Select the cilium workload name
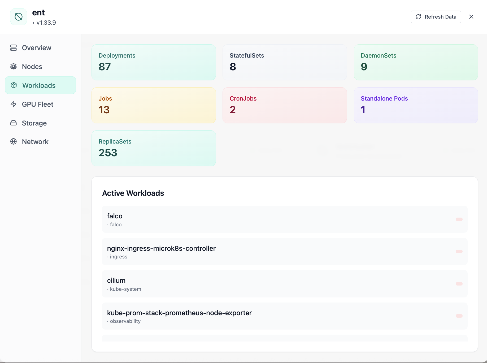 click(116, 280)
